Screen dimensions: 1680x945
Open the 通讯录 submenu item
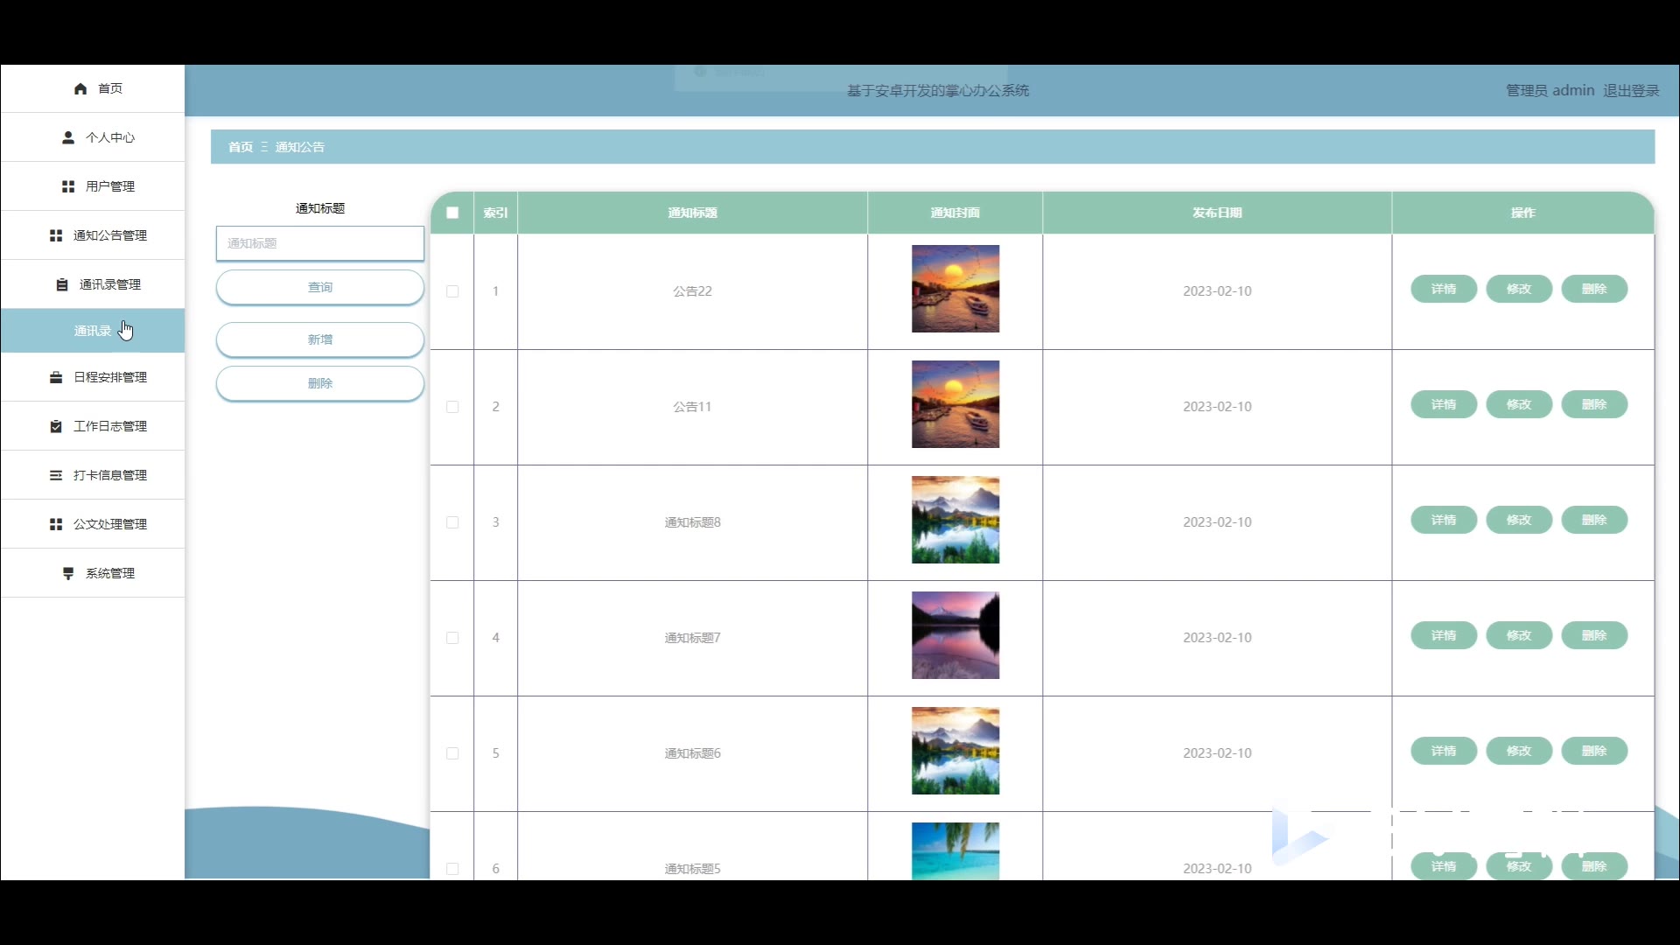(x=93, y=331)
